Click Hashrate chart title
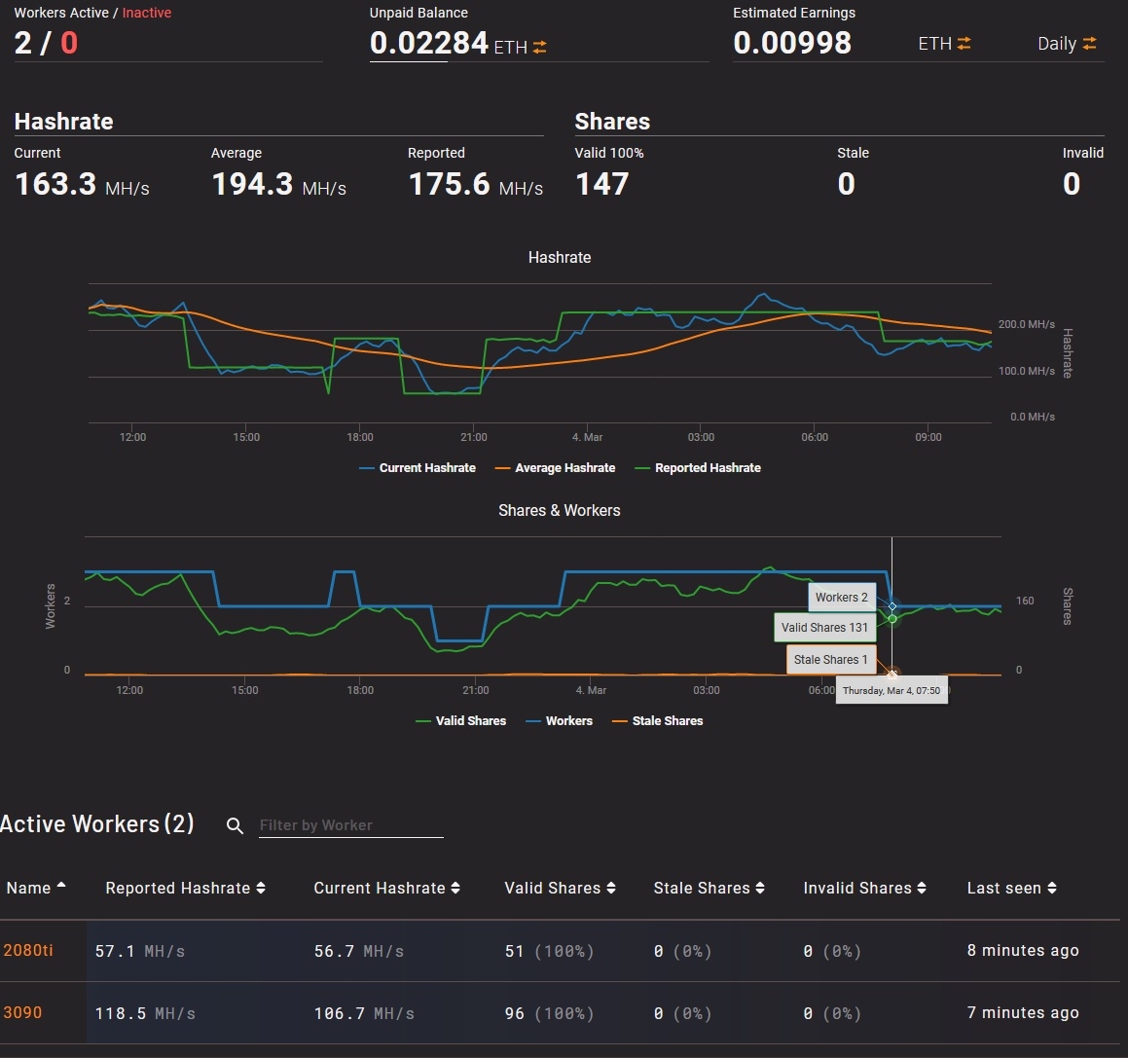The width and height of the screenshot is (1128, 1058). coord(560,258)
